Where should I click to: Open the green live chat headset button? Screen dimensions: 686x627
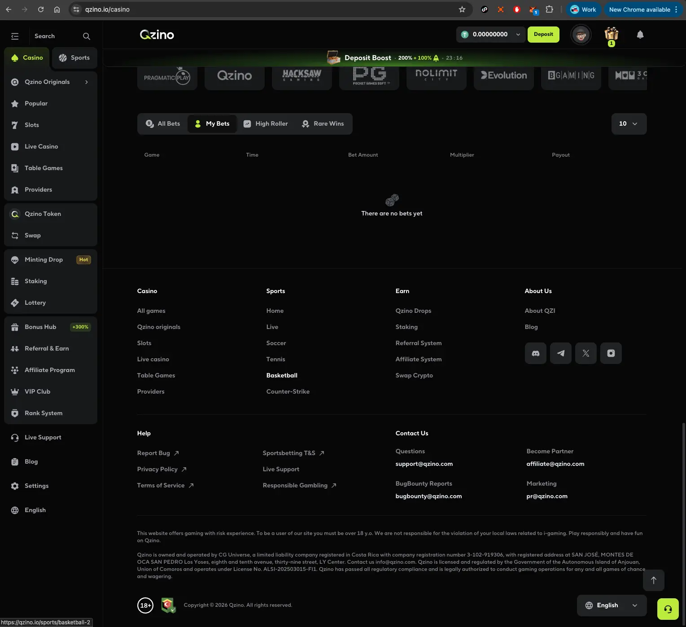click(668, 609)
